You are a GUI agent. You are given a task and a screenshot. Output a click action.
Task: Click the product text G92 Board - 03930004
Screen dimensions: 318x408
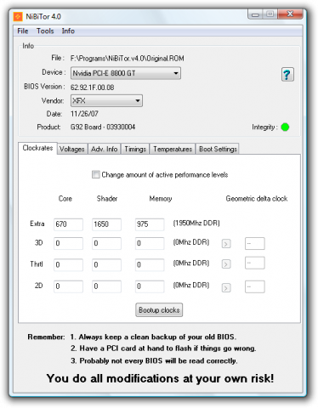[x=103, y=127]
